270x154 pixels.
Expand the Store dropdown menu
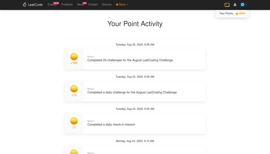122,5
